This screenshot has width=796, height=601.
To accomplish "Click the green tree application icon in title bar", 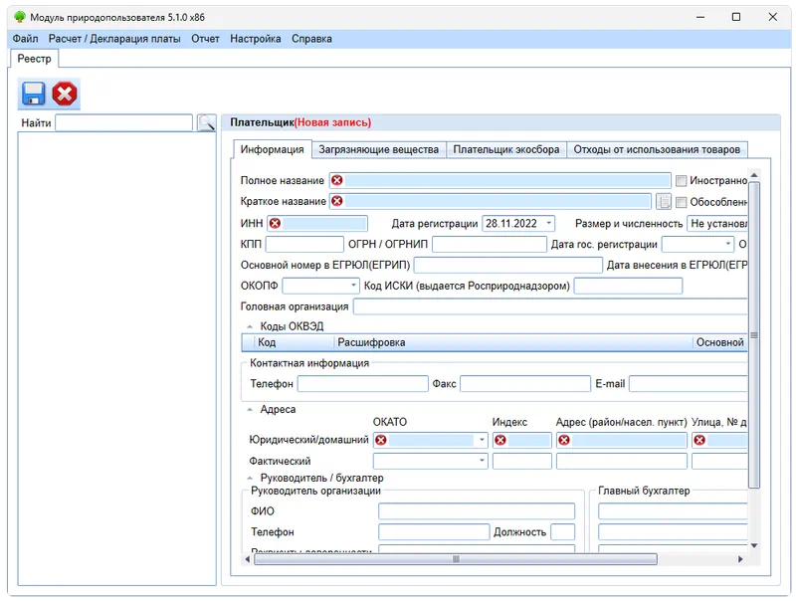I will 19,17.
